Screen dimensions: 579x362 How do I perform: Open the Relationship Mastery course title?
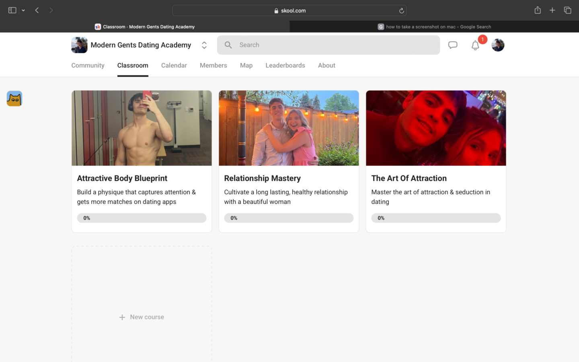[x=262, y=178]
